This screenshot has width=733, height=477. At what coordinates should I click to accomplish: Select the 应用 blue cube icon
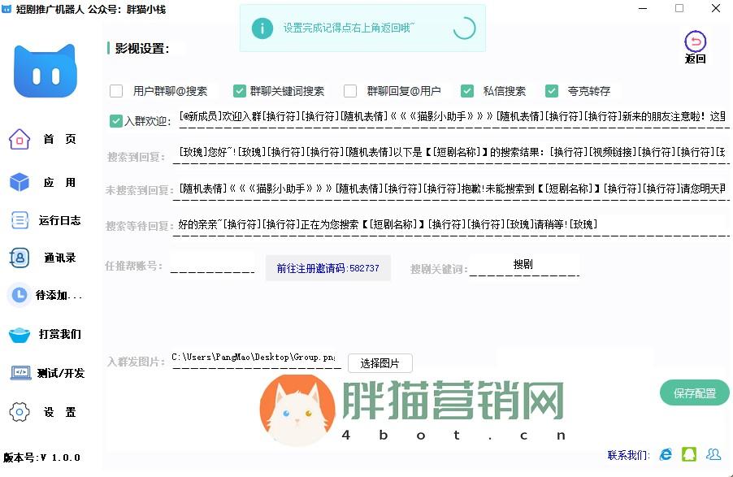18,182
